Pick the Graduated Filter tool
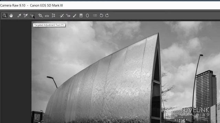Viewport: 220px width, 123px height. (x=81, y=15)
